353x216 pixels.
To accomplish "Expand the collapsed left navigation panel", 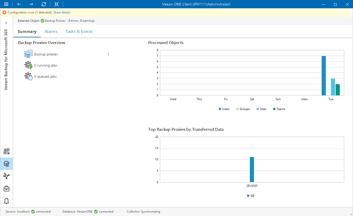I will tap(6, 23).
